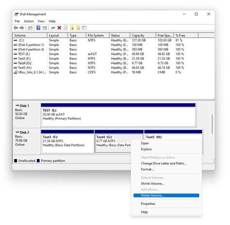Choose Open in the context menu
This screenshot has width=230, height=225.
tap(166, 143)
